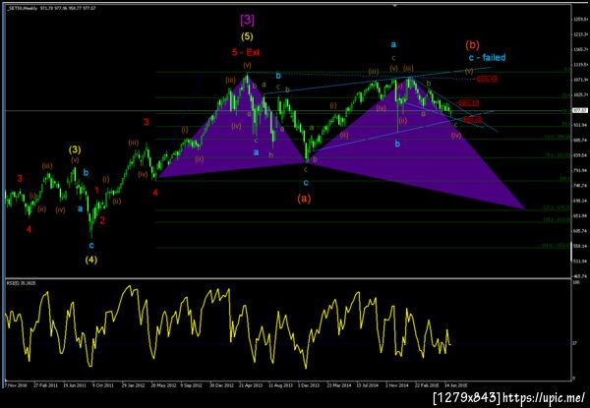Select the yellow (5) wave label

[x=247, y=36]
